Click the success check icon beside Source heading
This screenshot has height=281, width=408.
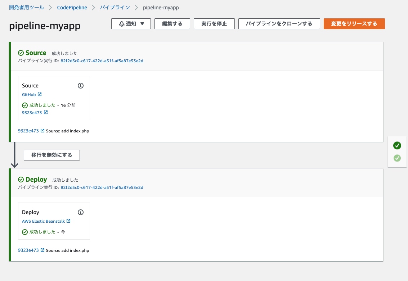[21, 53]
